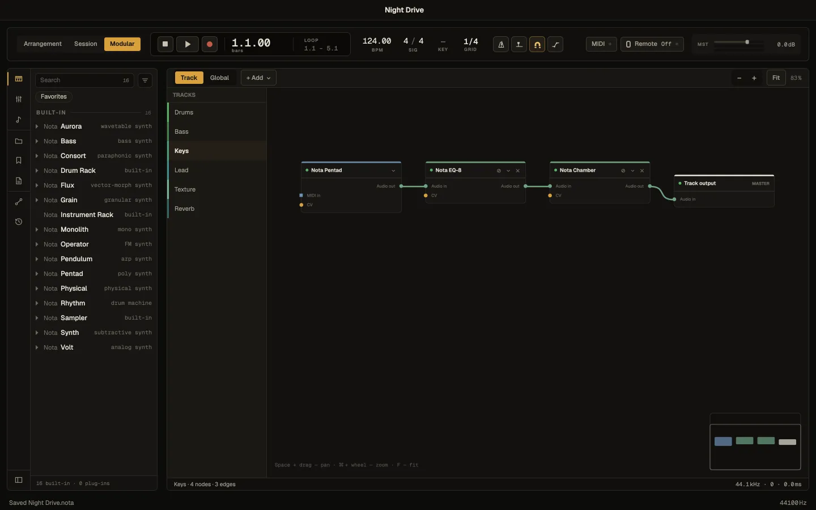Open the document notes sidebar icon
Screen dimensions: 816x510
coord(19,181)
